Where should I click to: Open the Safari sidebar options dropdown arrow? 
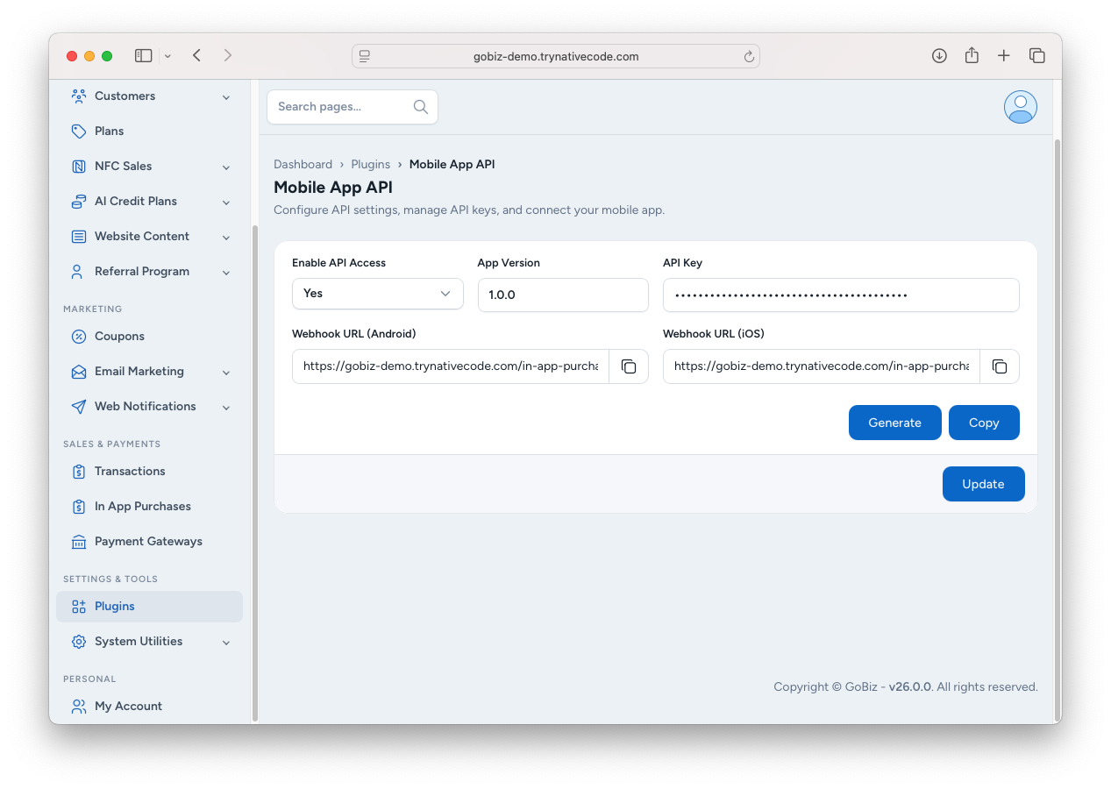point(167,56)
